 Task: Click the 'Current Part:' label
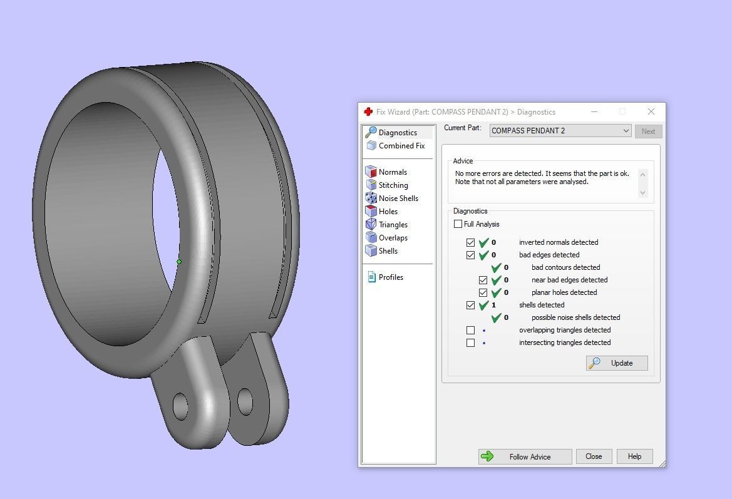[463, 128]
